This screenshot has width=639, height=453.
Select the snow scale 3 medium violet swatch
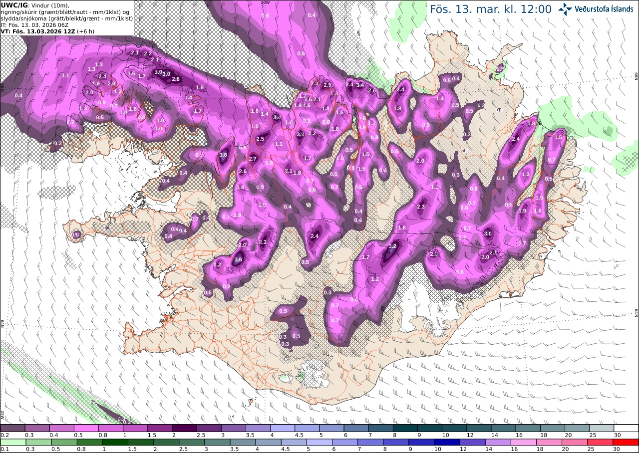pyautogui.click(x=234, y=428)
